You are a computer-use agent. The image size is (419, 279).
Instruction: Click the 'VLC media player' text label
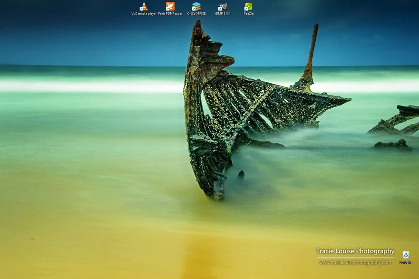(144, 14)
